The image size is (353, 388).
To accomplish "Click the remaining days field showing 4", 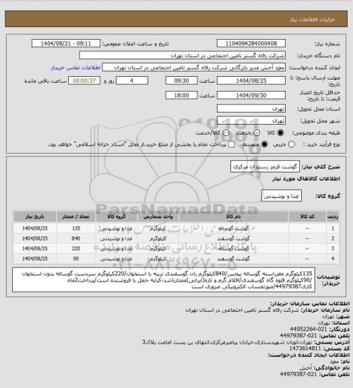I will [132, 81].
